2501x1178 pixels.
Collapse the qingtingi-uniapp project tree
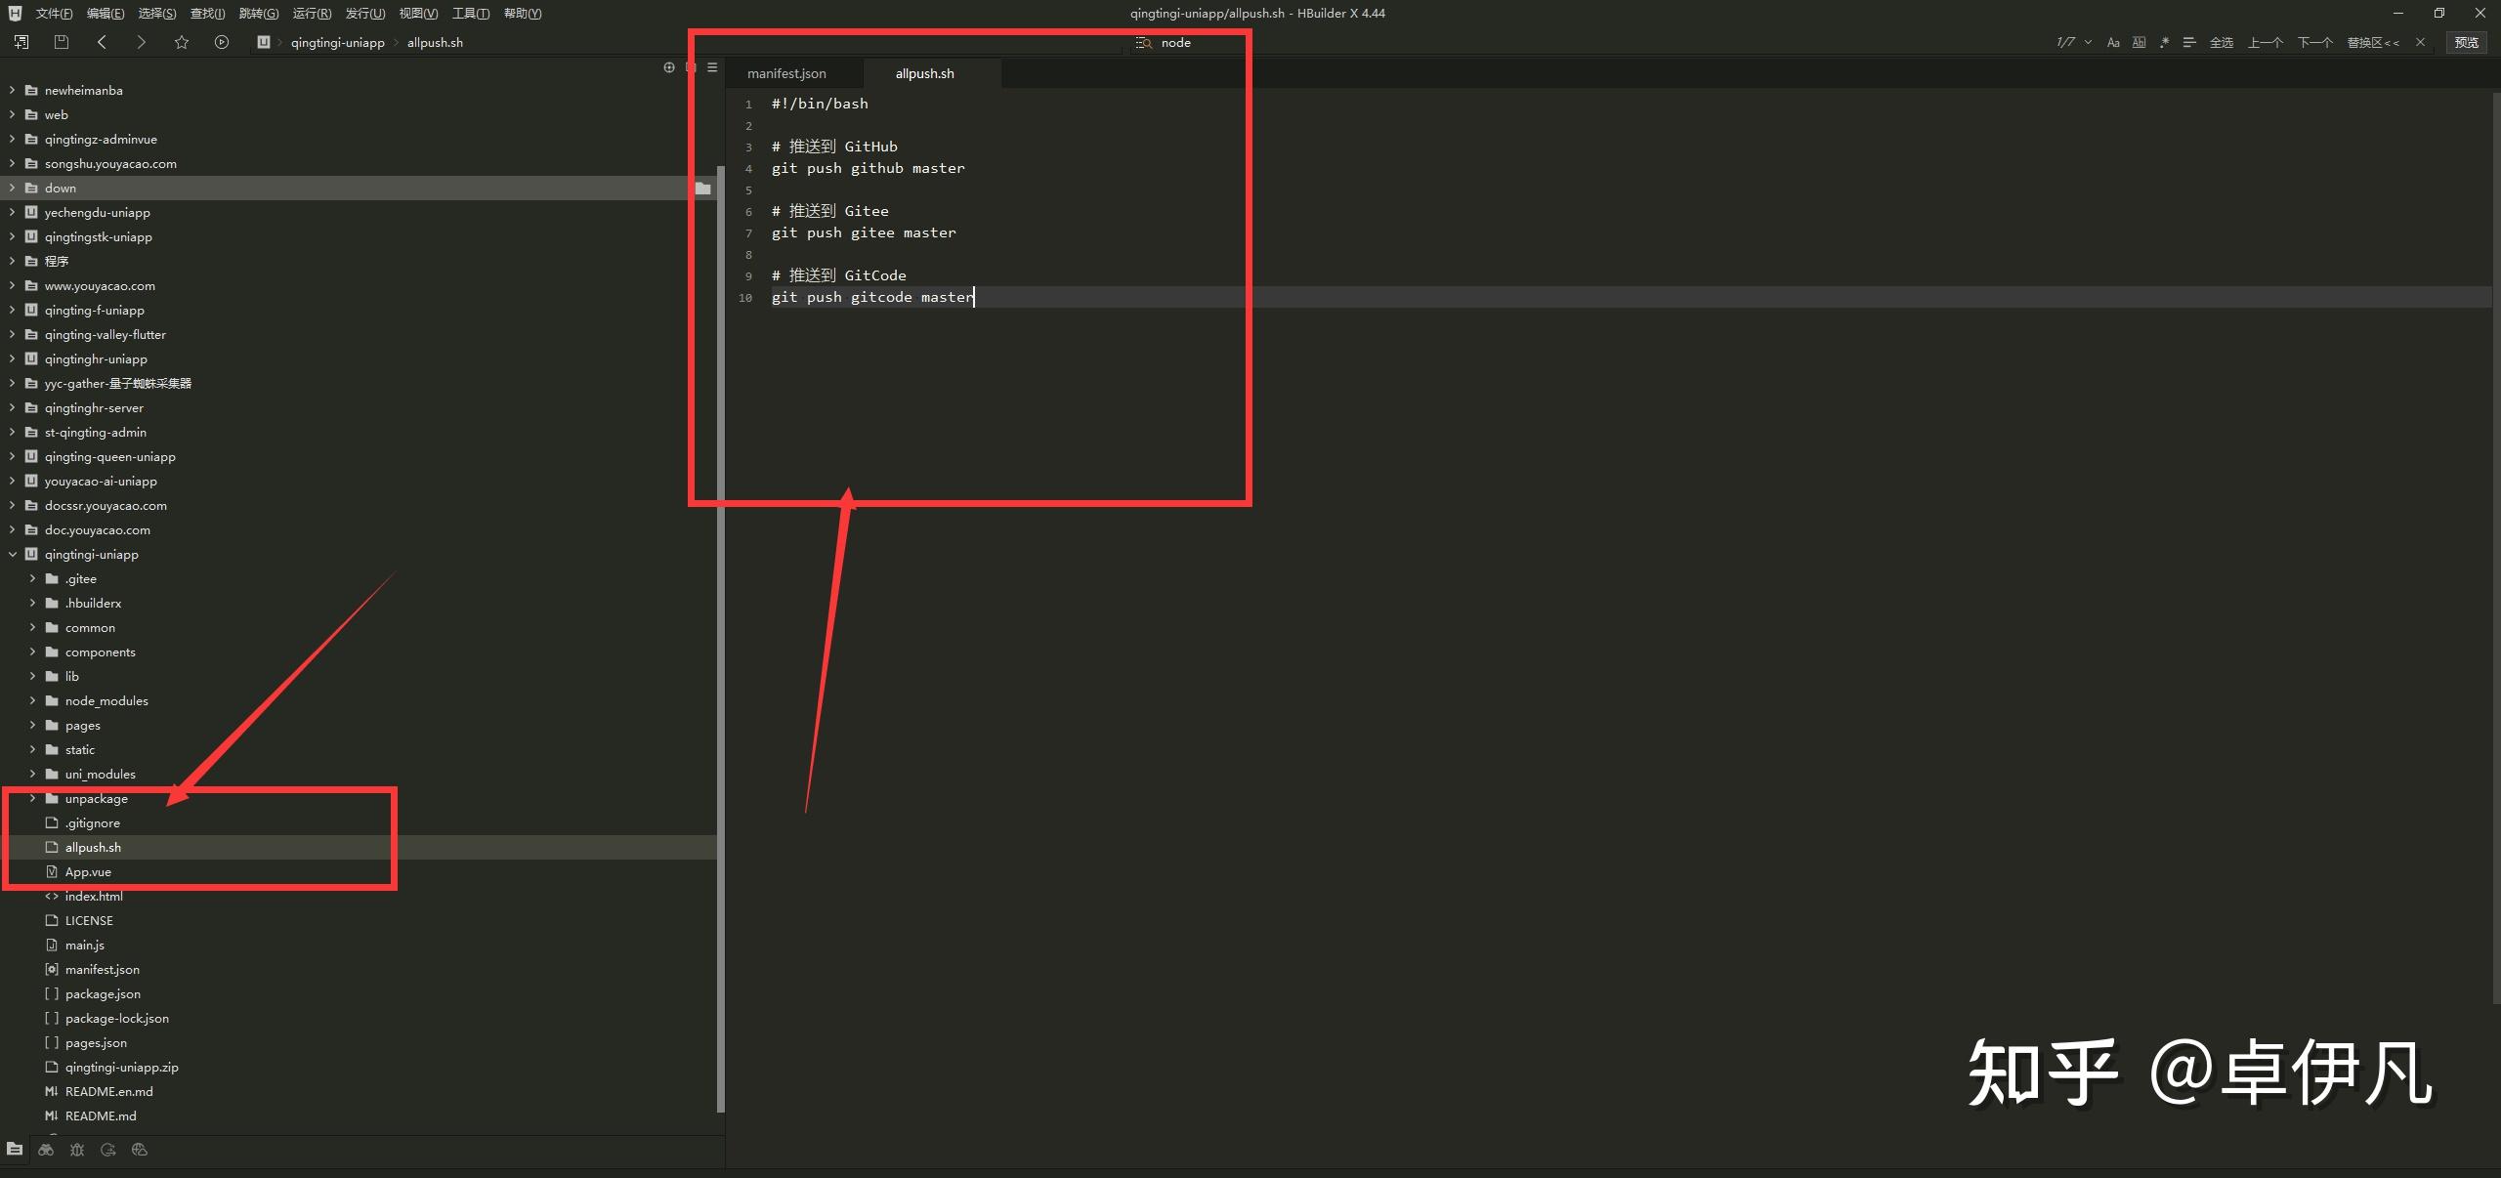(13, 554)
